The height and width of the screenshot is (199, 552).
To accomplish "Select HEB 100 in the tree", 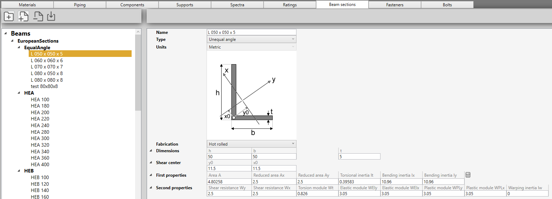I will (40, 177).
